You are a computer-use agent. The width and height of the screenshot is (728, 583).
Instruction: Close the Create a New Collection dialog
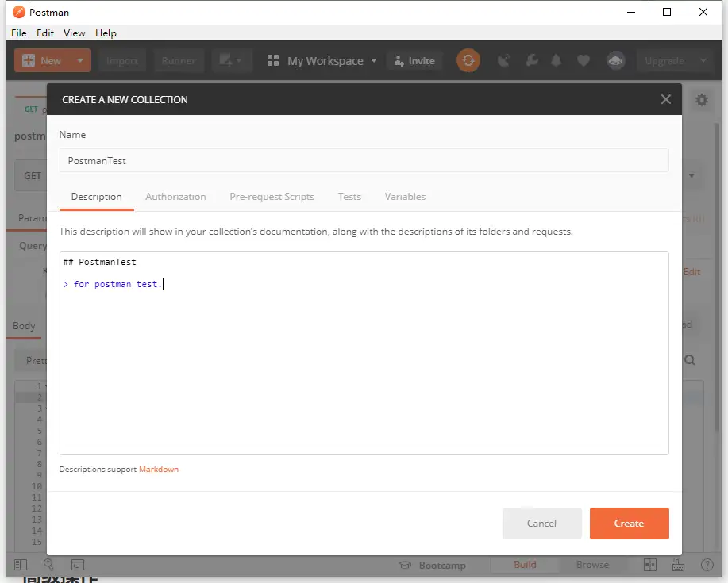click(665, 99)
